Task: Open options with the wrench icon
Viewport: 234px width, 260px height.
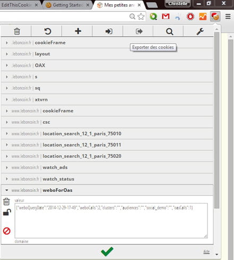Action: click(200, 31)
